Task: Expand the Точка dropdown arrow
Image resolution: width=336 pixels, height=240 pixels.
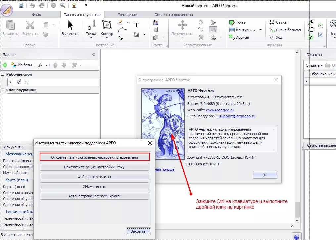Action: click(x=91, y=38)
